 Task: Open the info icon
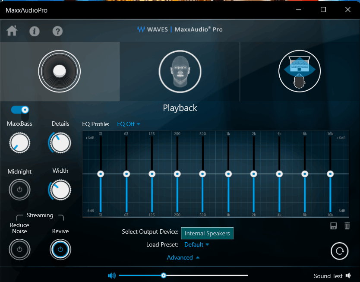pos(35,31)
